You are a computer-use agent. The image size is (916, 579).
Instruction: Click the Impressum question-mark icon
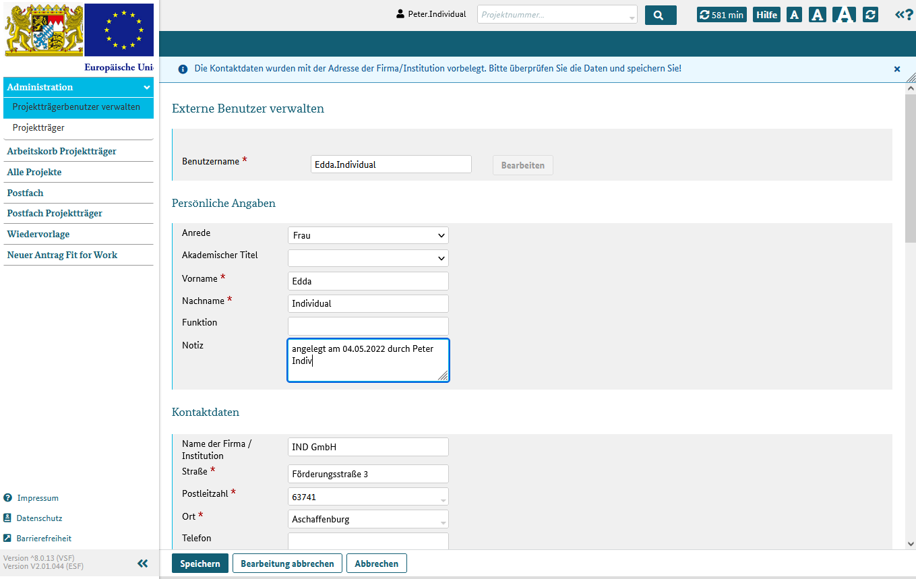pos(7,498)
